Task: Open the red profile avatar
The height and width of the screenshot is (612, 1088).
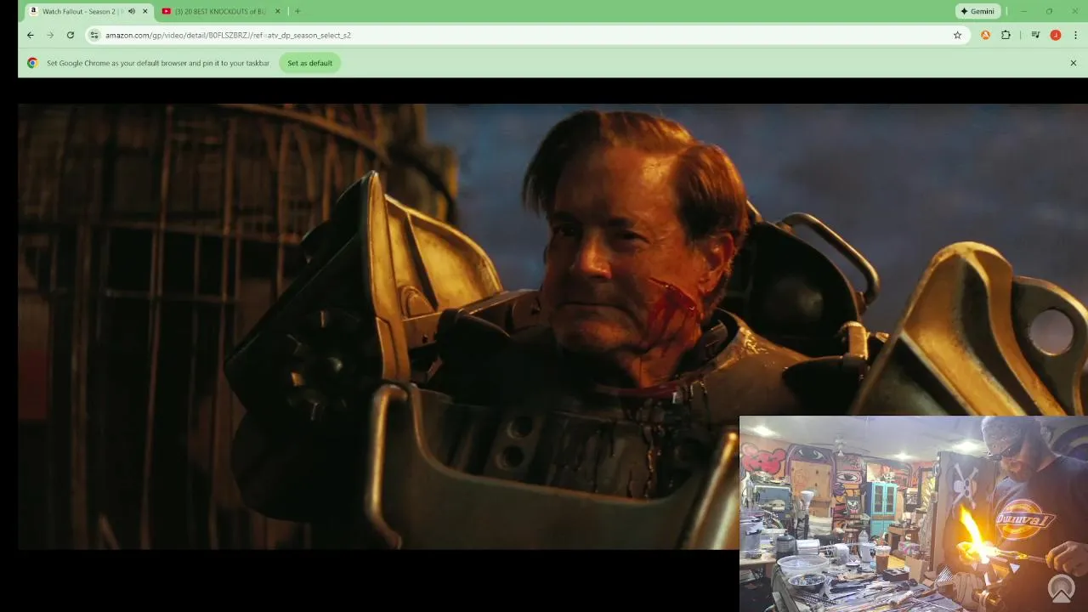Action: pyautogui.click(x=1056, y=35)
